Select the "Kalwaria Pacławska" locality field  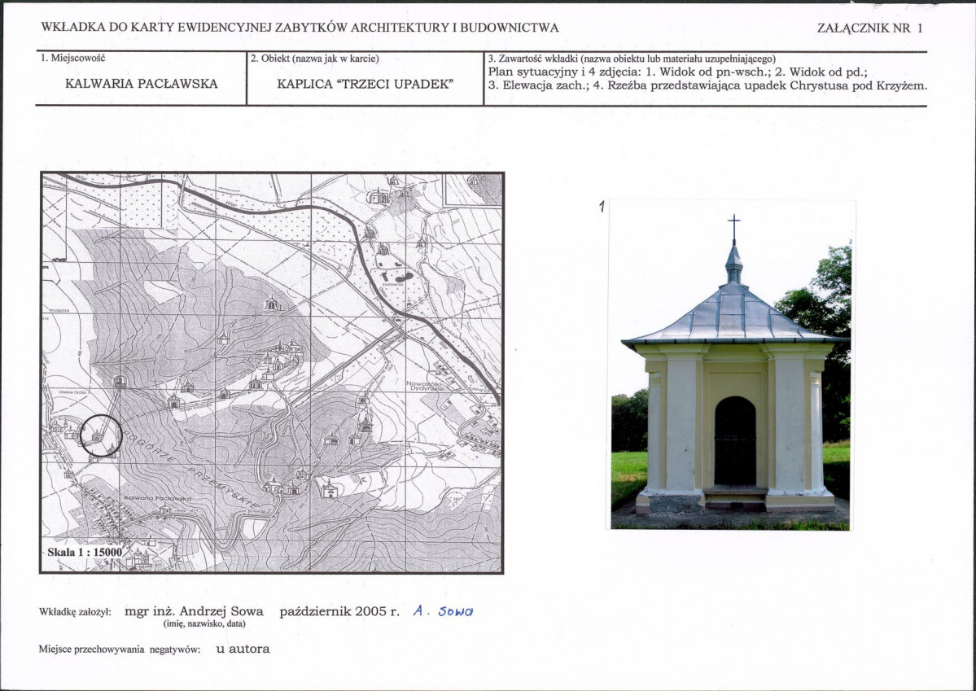point(141,84)
